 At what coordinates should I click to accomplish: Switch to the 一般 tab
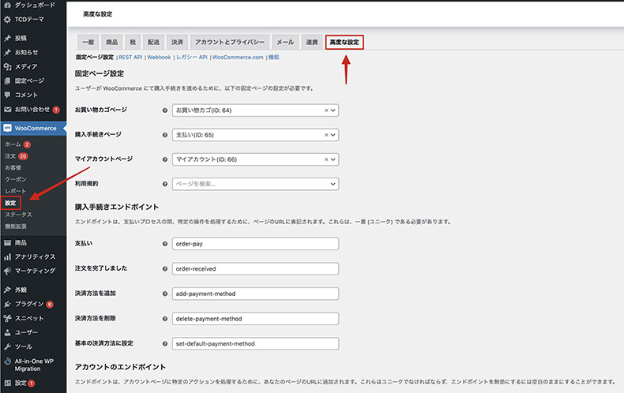point(88,42)
